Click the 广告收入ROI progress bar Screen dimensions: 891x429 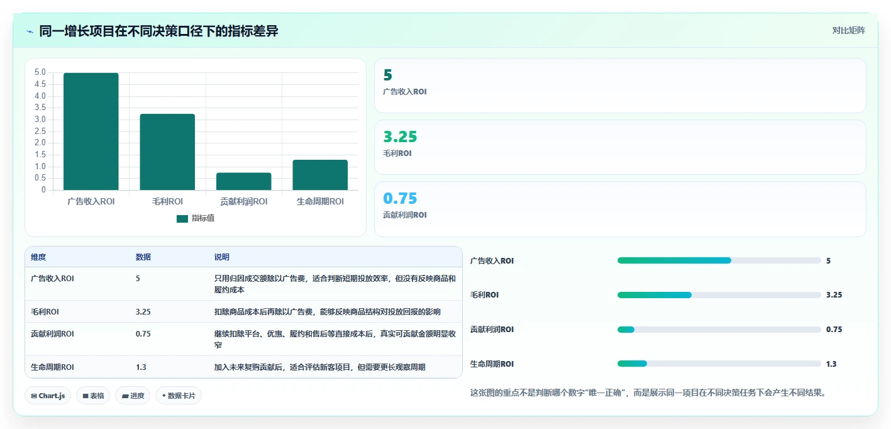pyautogui.click(x=719, y=260)
